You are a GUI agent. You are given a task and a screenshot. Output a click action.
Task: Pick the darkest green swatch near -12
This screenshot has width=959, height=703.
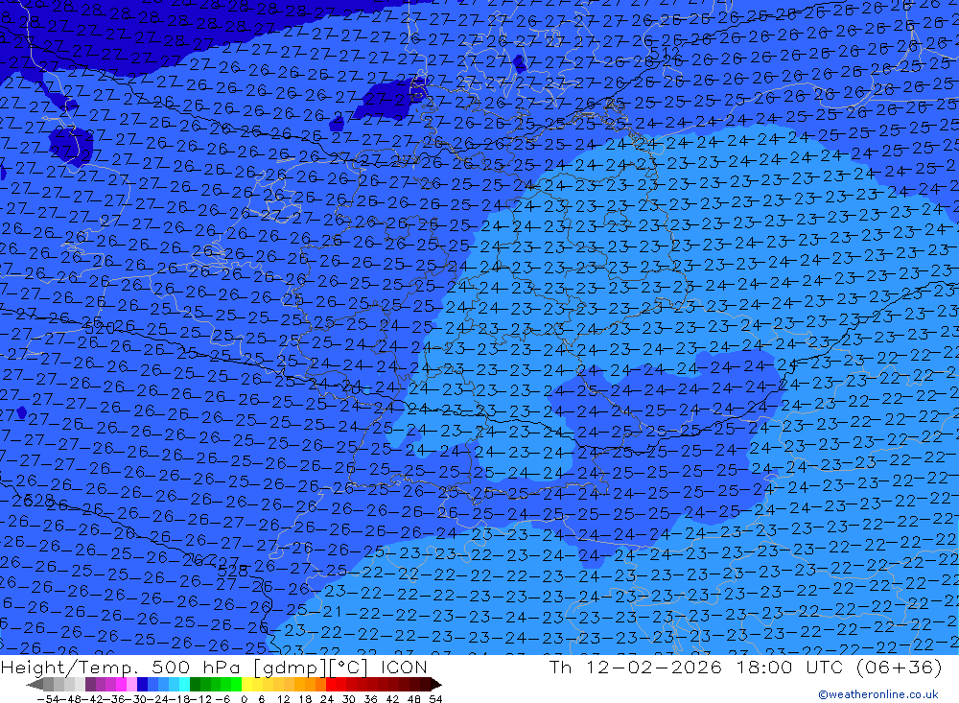[195, 684]
